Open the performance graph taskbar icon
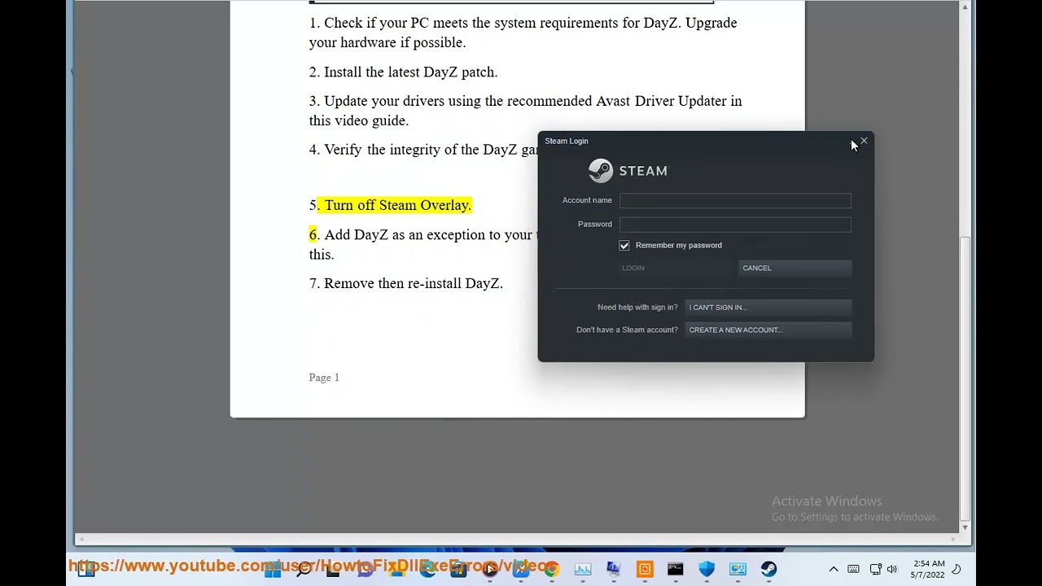The height and width of the screenshot is (586, 1042). pos(583,569)
